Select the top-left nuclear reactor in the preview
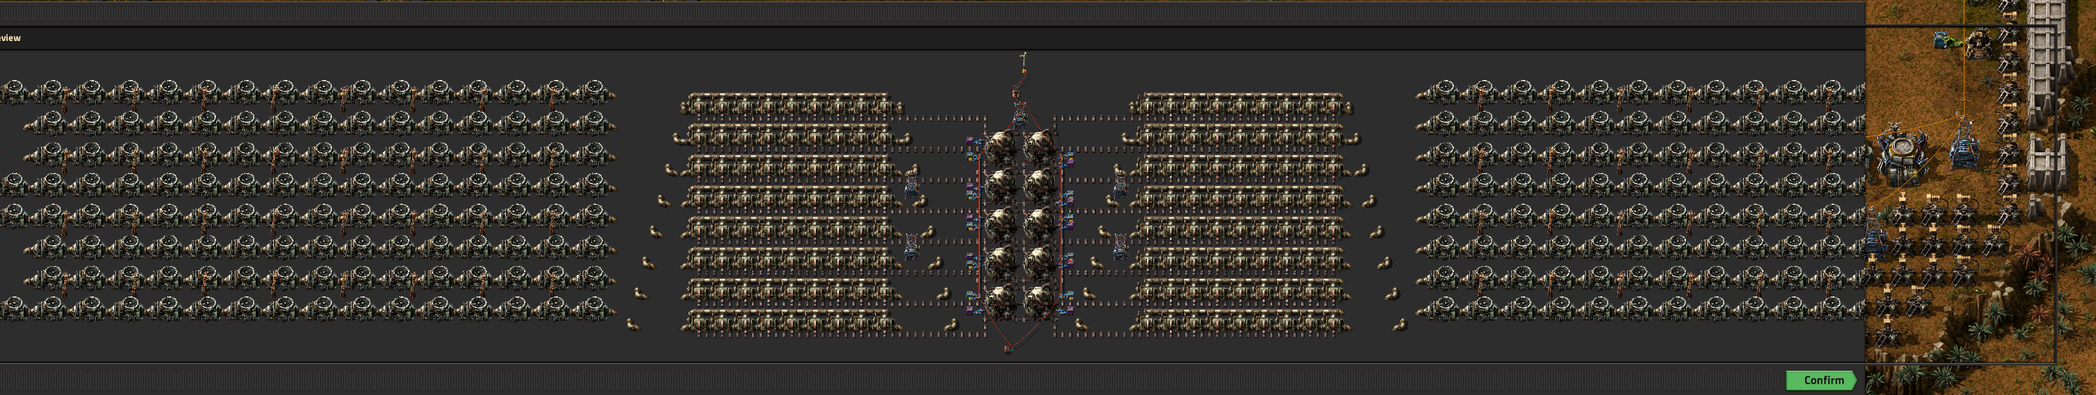This screenshot has width=2096, height=395. click(x=1001, y=147)
